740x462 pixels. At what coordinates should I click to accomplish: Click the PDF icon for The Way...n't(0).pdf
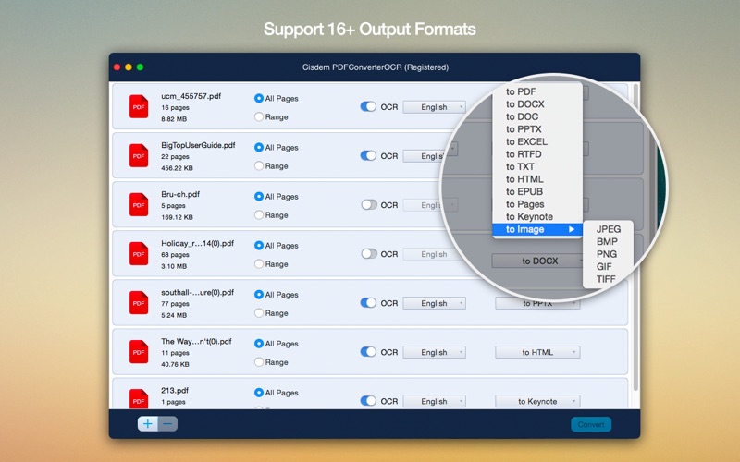[x=139, y=352]
